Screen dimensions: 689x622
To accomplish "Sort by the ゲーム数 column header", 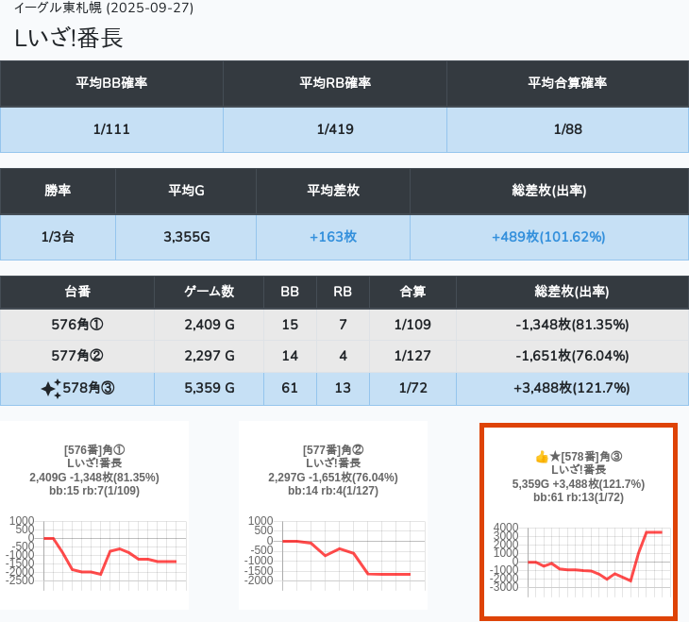I will [x=209, y=292].
